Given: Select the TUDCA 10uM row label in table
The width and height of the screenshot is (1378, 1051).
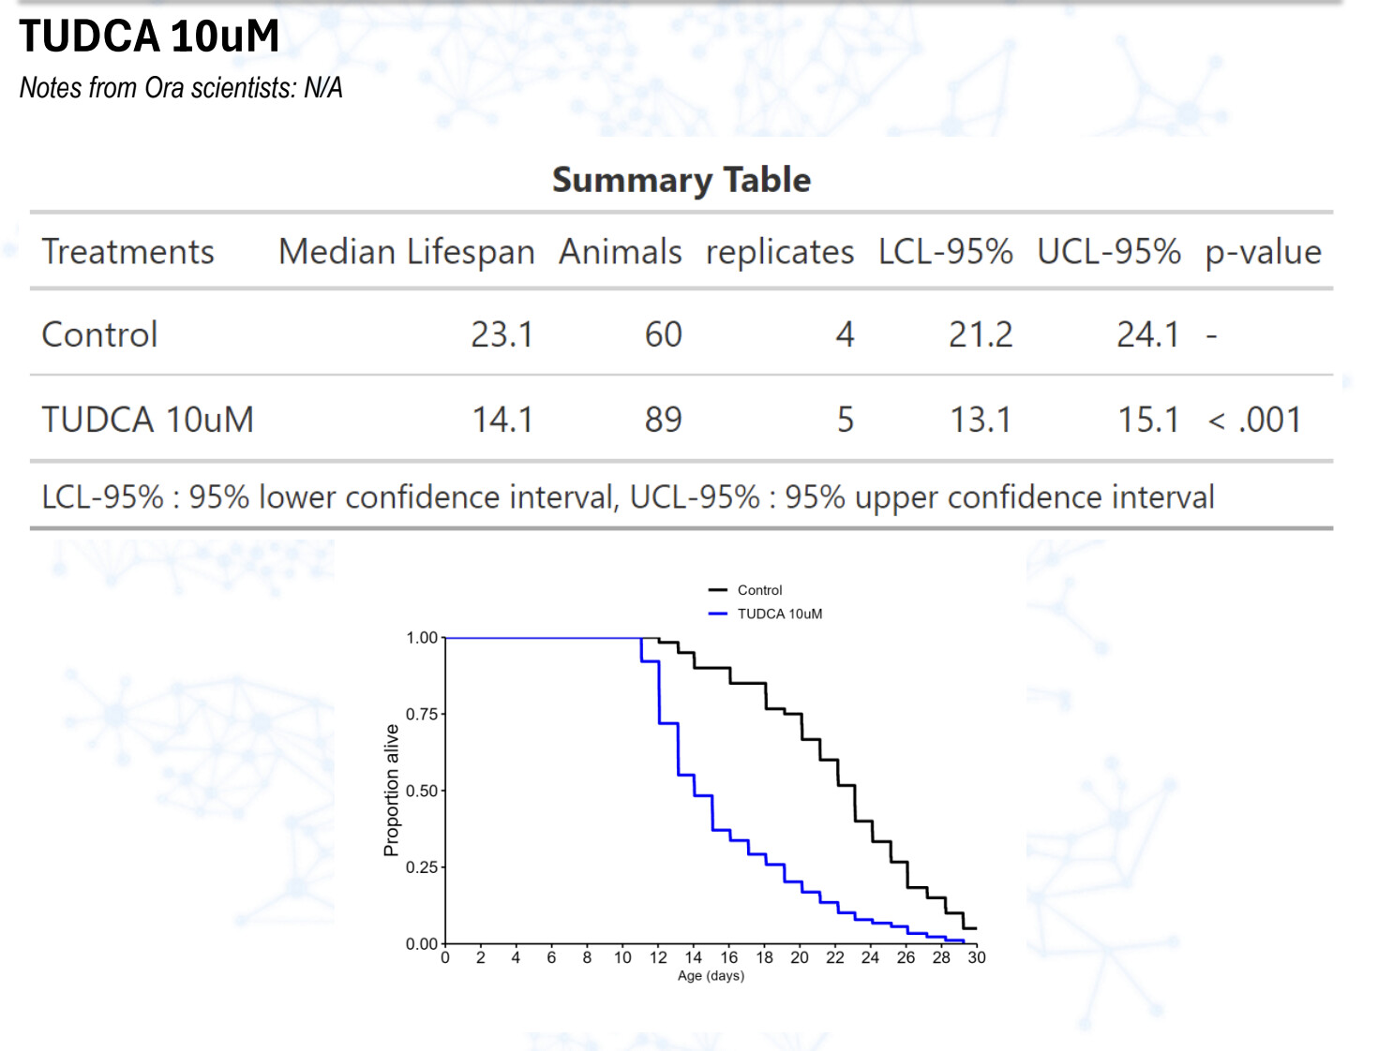Looking at the screenshot, I should point(148,420).
